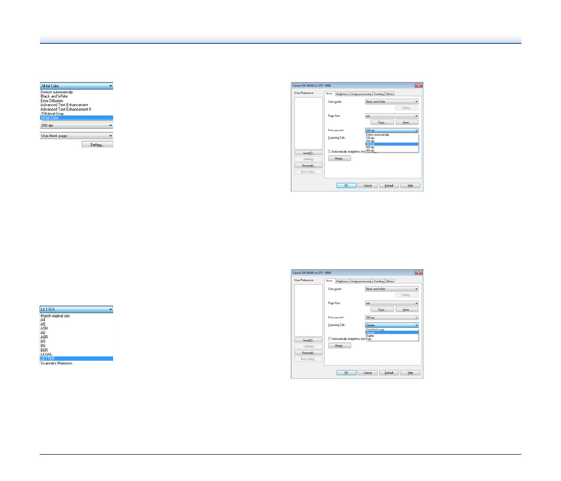Select Scanner's Maximum page size
Image resolution: width=561 pixels, height=481 pixels.
click(56, 363)
